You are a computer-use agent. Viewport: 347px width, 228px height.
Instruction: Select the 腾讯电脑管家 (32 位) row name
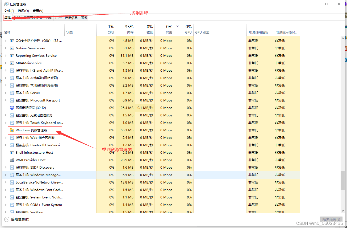(x=31, y=108)
